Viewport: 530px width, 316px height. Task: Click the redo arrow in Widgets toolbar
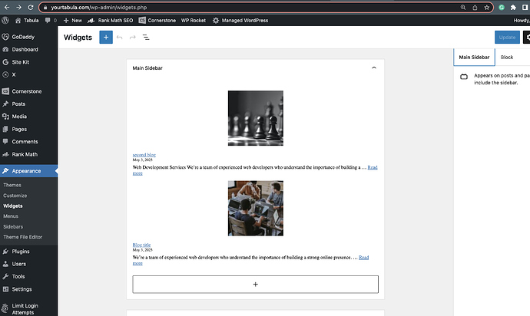point(133,37)
